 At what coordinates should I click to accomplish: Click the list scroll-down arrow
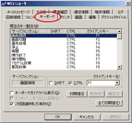click(x=119, y=67)
